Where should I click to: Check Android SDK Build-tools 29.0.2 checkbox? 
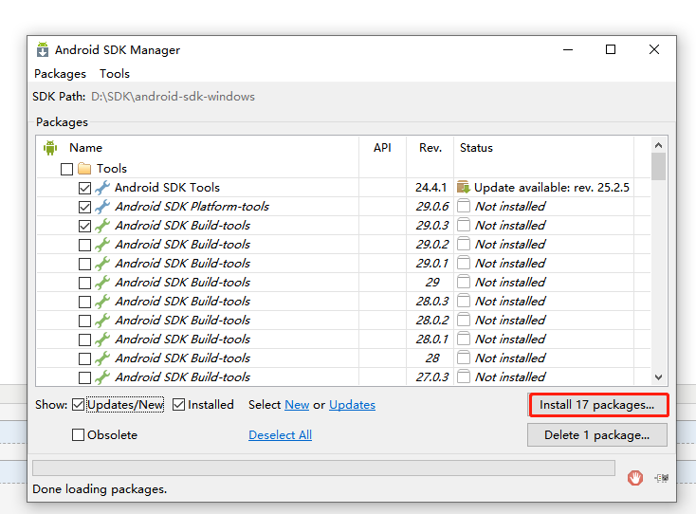coord(85,245)
